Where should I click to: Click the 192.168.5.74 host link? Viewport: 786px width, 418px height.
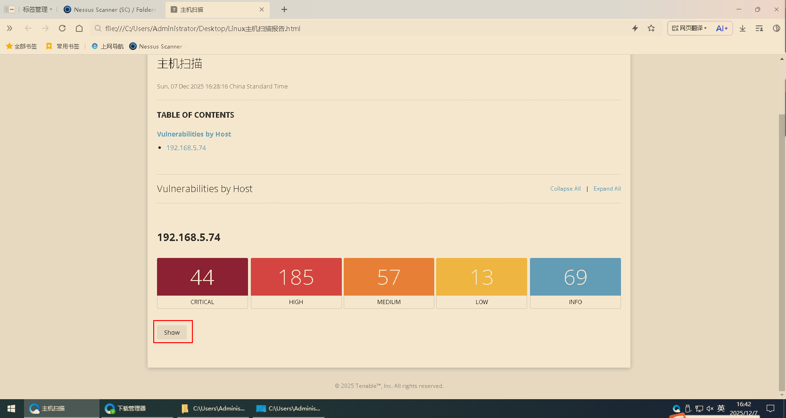(186, 148)
